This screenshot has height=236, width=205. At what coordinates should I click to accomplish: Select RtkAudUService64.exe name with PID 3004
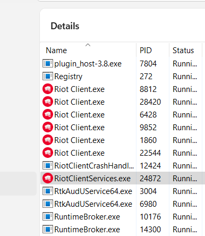tap(93, 191)
